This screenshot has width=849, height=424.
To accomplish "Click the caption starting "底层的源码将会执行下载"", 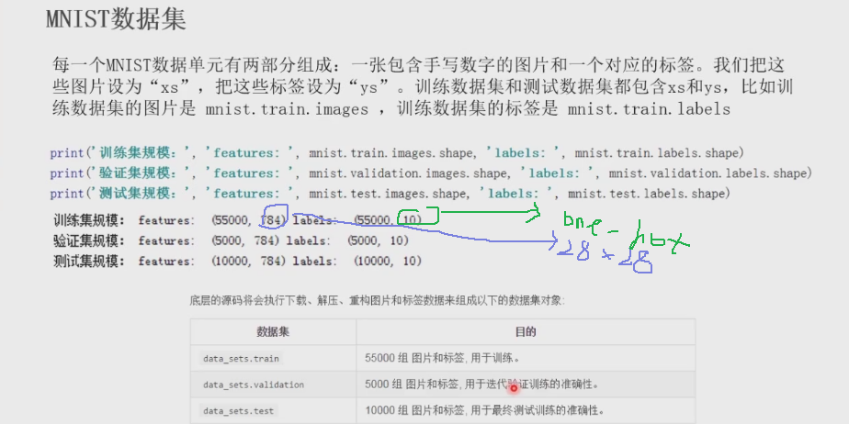I will (377, 301).
